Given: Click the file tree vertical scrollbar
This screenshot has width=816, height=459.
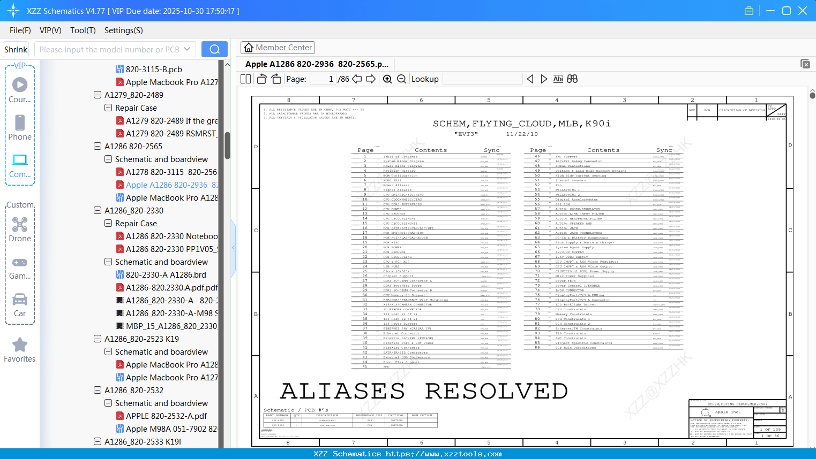Looking at the screenshot, I should click(x=227, y=146).
